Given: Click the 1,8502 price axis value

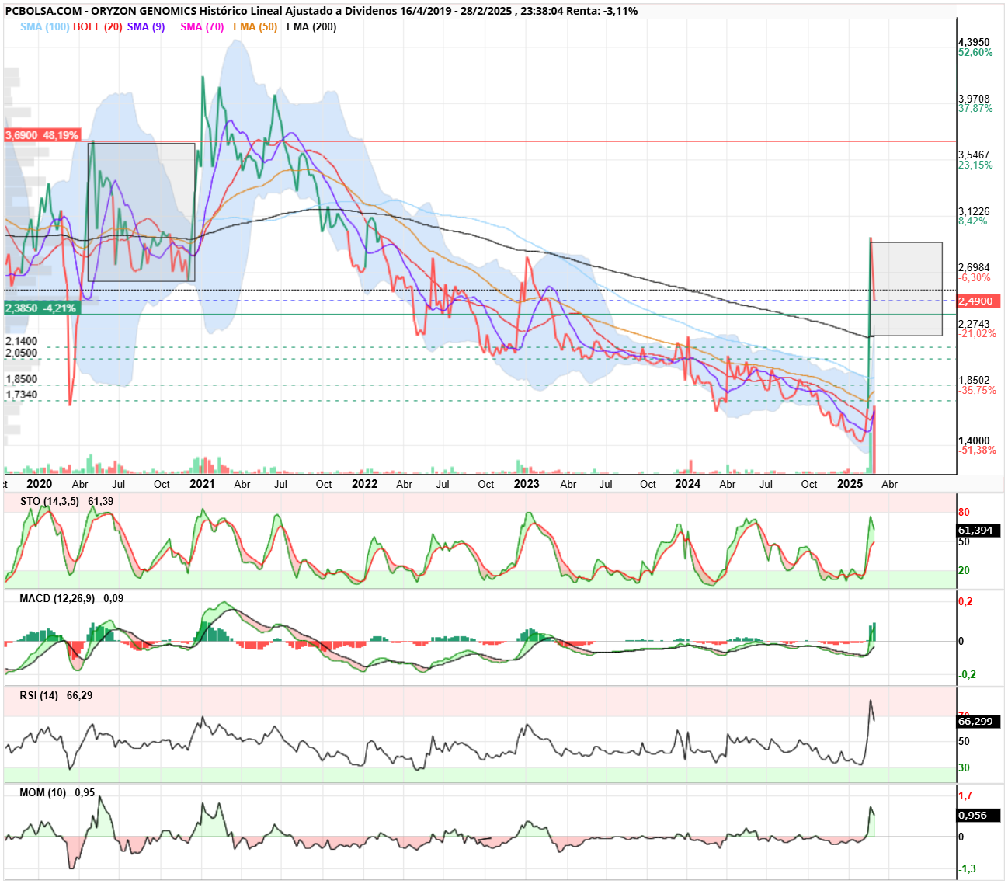Looking at the screenshot, I should click(974, 381).
